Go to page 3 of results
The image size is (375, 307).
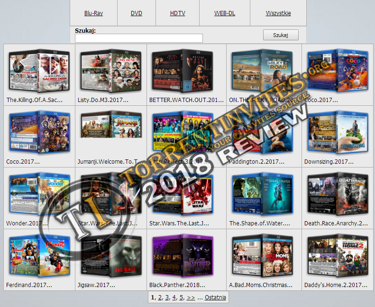tap(167, 298)
